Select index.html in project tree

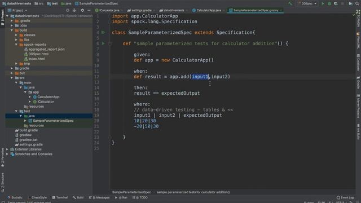pos(37,59)
